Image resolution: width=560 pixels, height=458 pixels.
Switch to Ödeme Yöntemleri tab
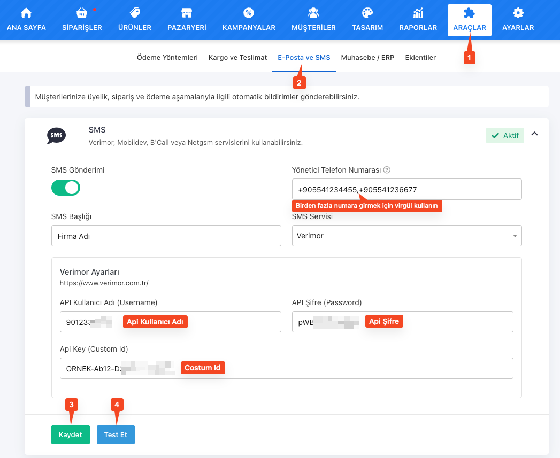coord(167,57)
